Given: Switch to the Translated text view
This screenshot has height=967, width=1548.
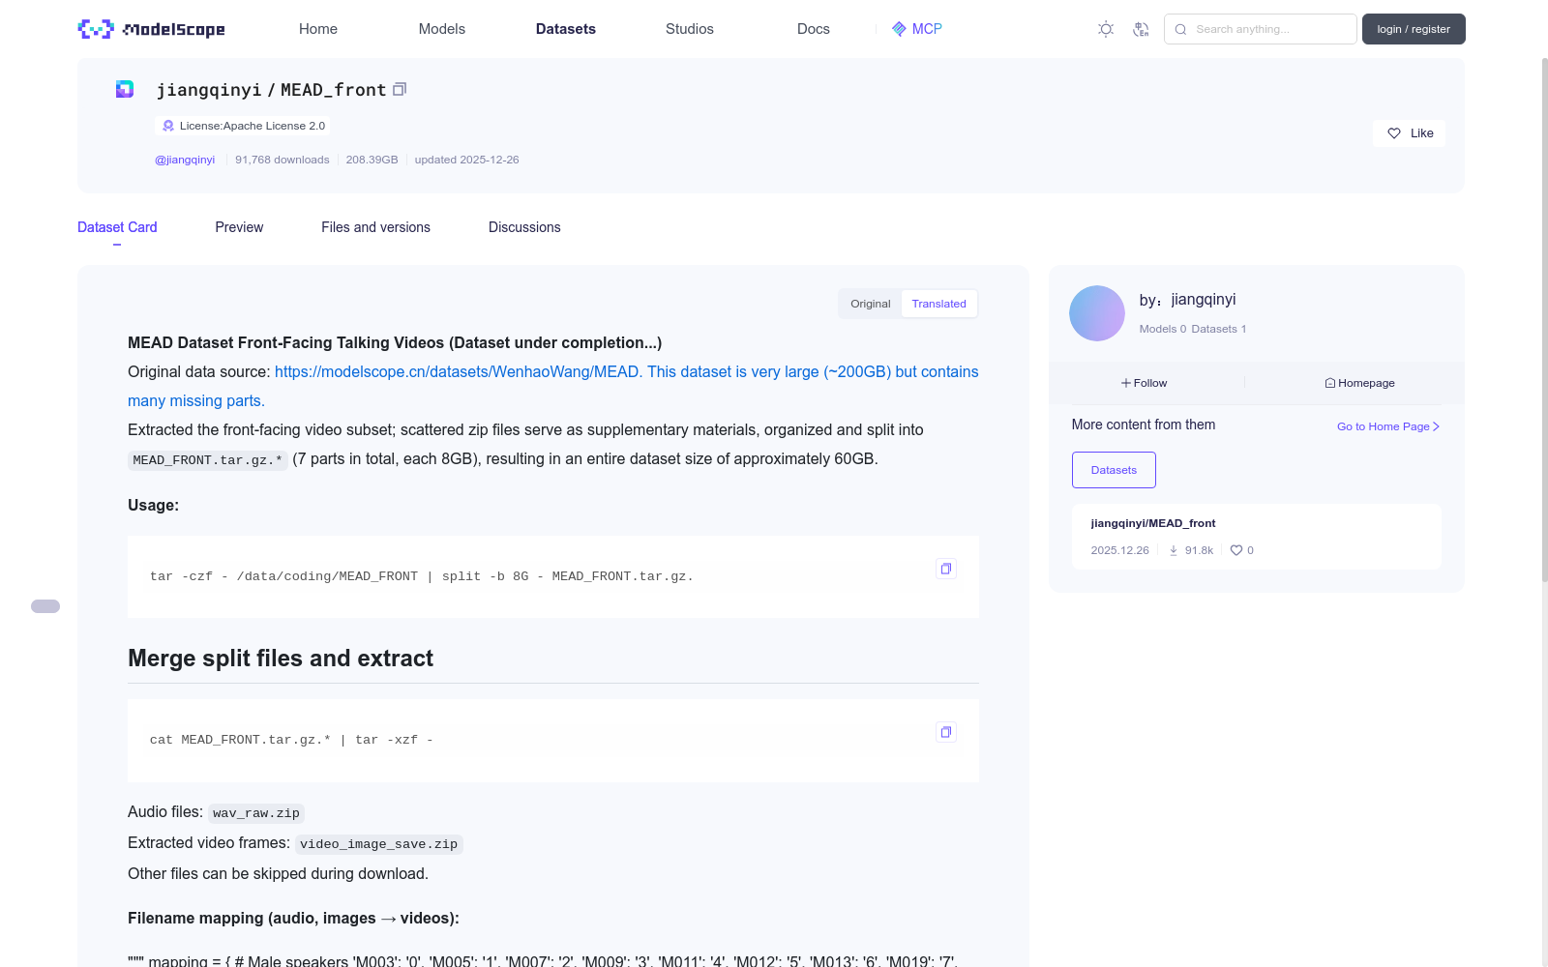Looking at the screenshot, I should coord(938,304).
